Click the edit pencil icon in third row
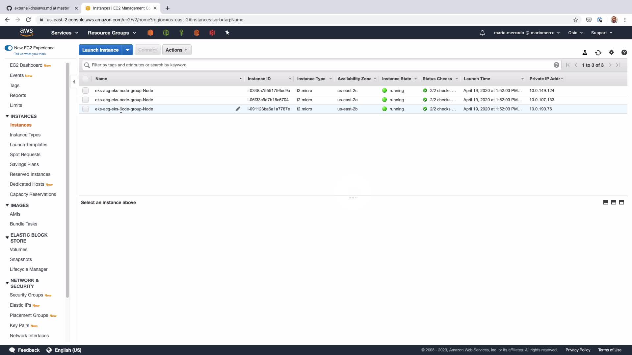632x355 pixels. pos(238,109)
